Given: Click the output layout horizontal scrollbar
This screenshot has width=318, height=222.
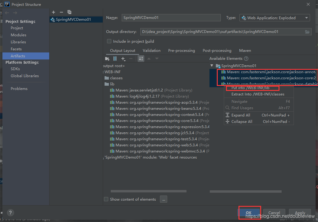Looking at the screenshot, I should pos(149,191).
